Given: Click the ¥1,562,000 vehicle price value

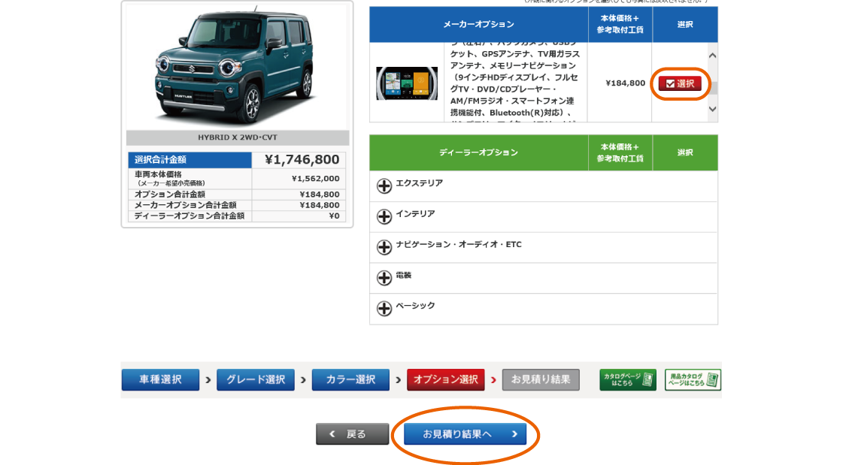Looking at the screenshot, I should click(316, 178).
